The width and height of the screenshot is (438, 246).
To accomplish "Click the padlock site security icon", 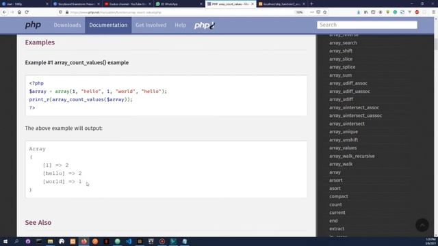I will 67,12.
